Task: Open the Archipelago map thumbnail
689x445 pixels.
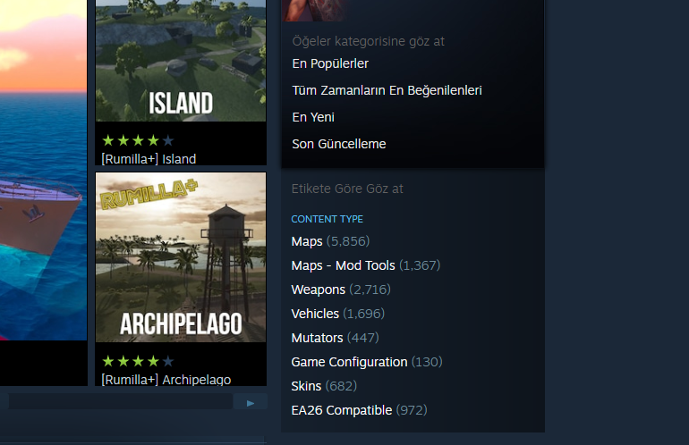Action: coord(181,257)
